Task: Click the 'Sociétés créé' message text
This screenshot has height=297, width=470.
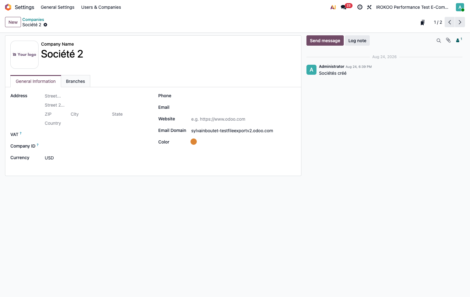Action: [333, 73]
